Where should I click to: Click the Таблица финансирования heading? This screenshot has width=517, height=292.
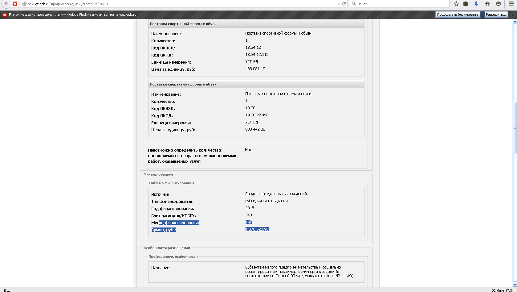(171, 183)
